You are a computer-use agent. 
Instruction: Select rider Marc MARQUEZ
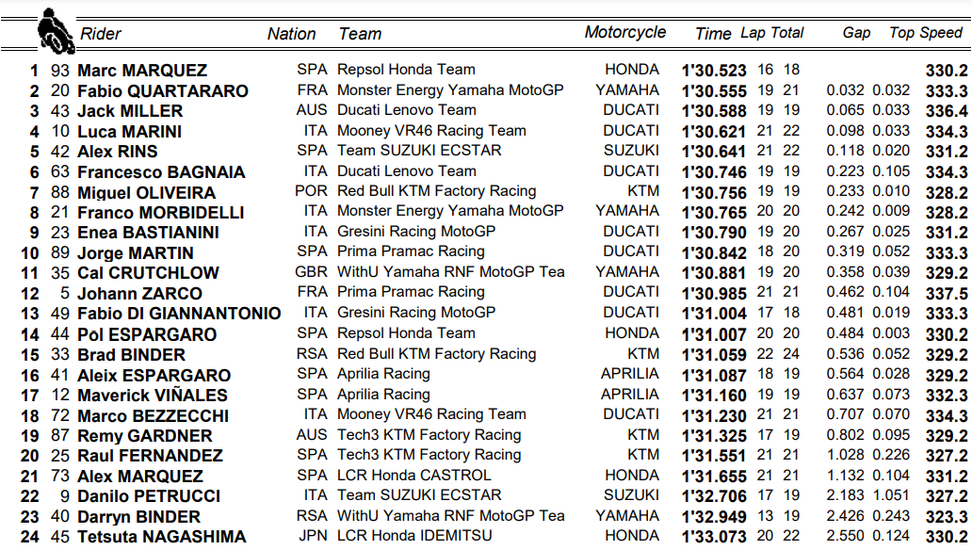[142, 71]
